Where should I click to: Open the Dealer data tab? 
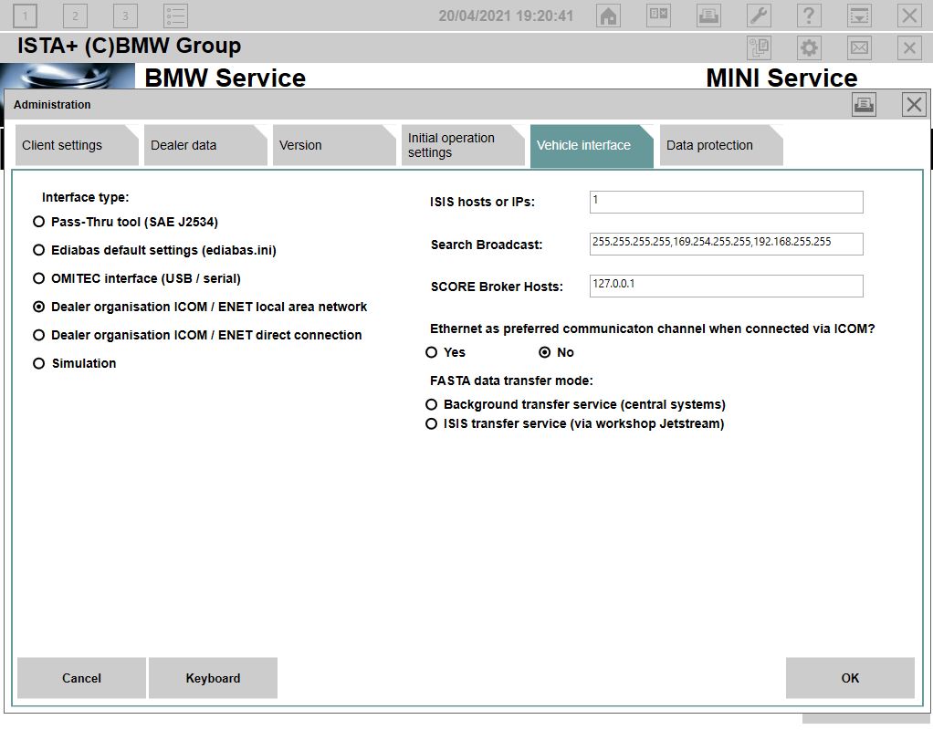[205, 145]
